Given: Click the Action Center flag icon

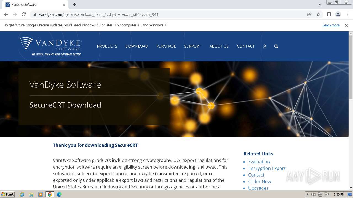Looking at the screenshot, I should pyautogui.click(x=327, y=194).
